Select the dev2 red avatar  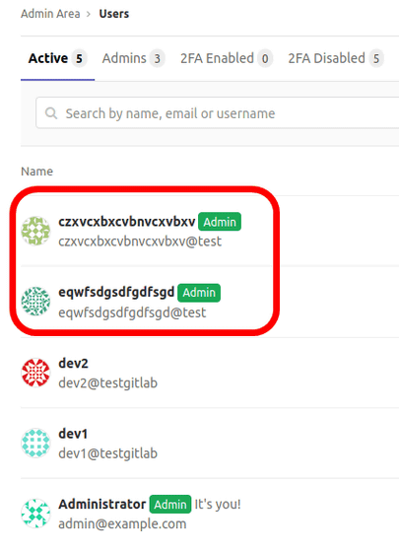(35, 373)
